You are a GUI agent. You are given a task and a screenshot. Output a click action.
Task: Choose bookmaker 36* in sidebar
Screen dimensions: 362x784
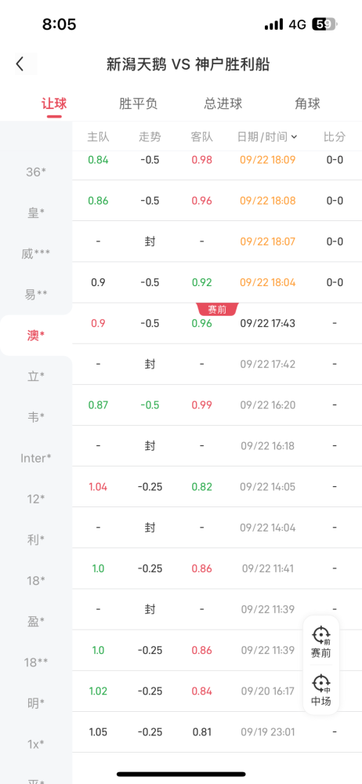pyautogui.click(x=36, y=172)
